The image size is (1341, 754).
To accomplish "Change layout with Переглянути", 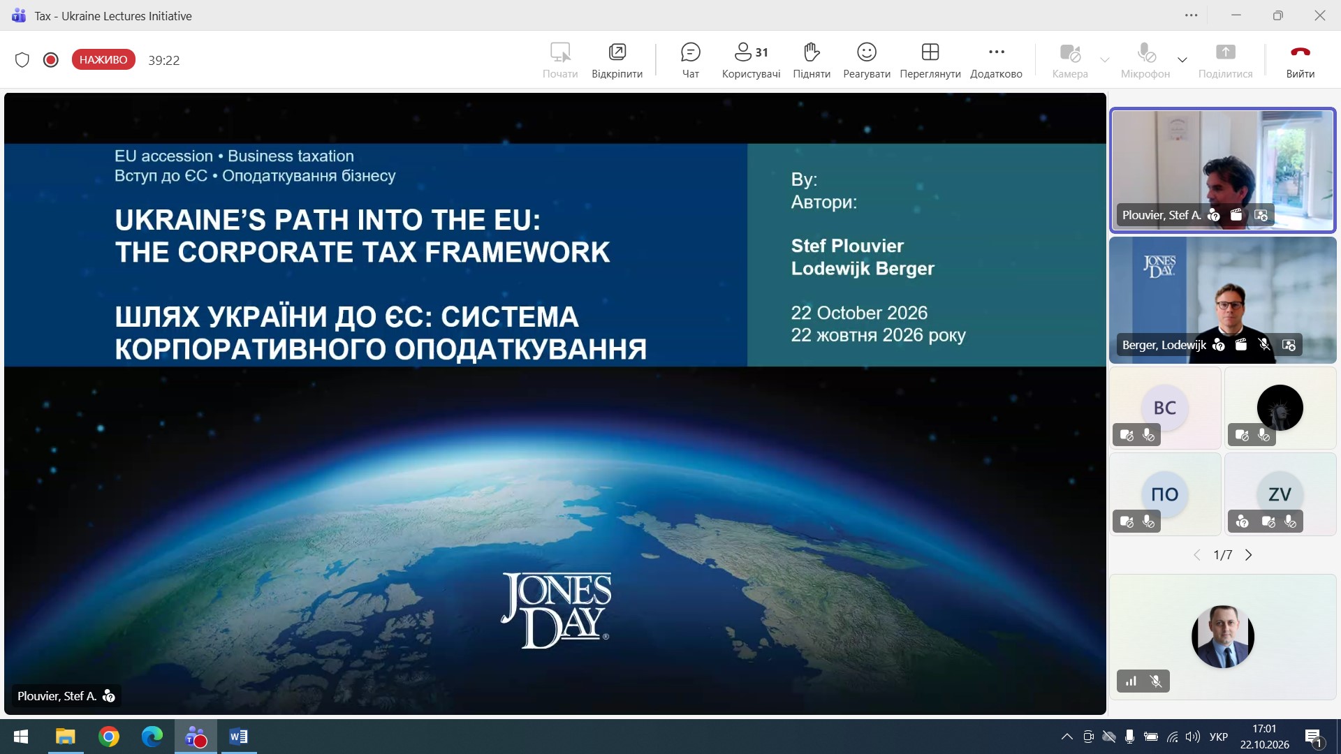I will (930, 60).
